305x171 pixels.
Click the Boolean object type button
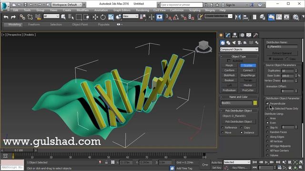click(229, 80)
